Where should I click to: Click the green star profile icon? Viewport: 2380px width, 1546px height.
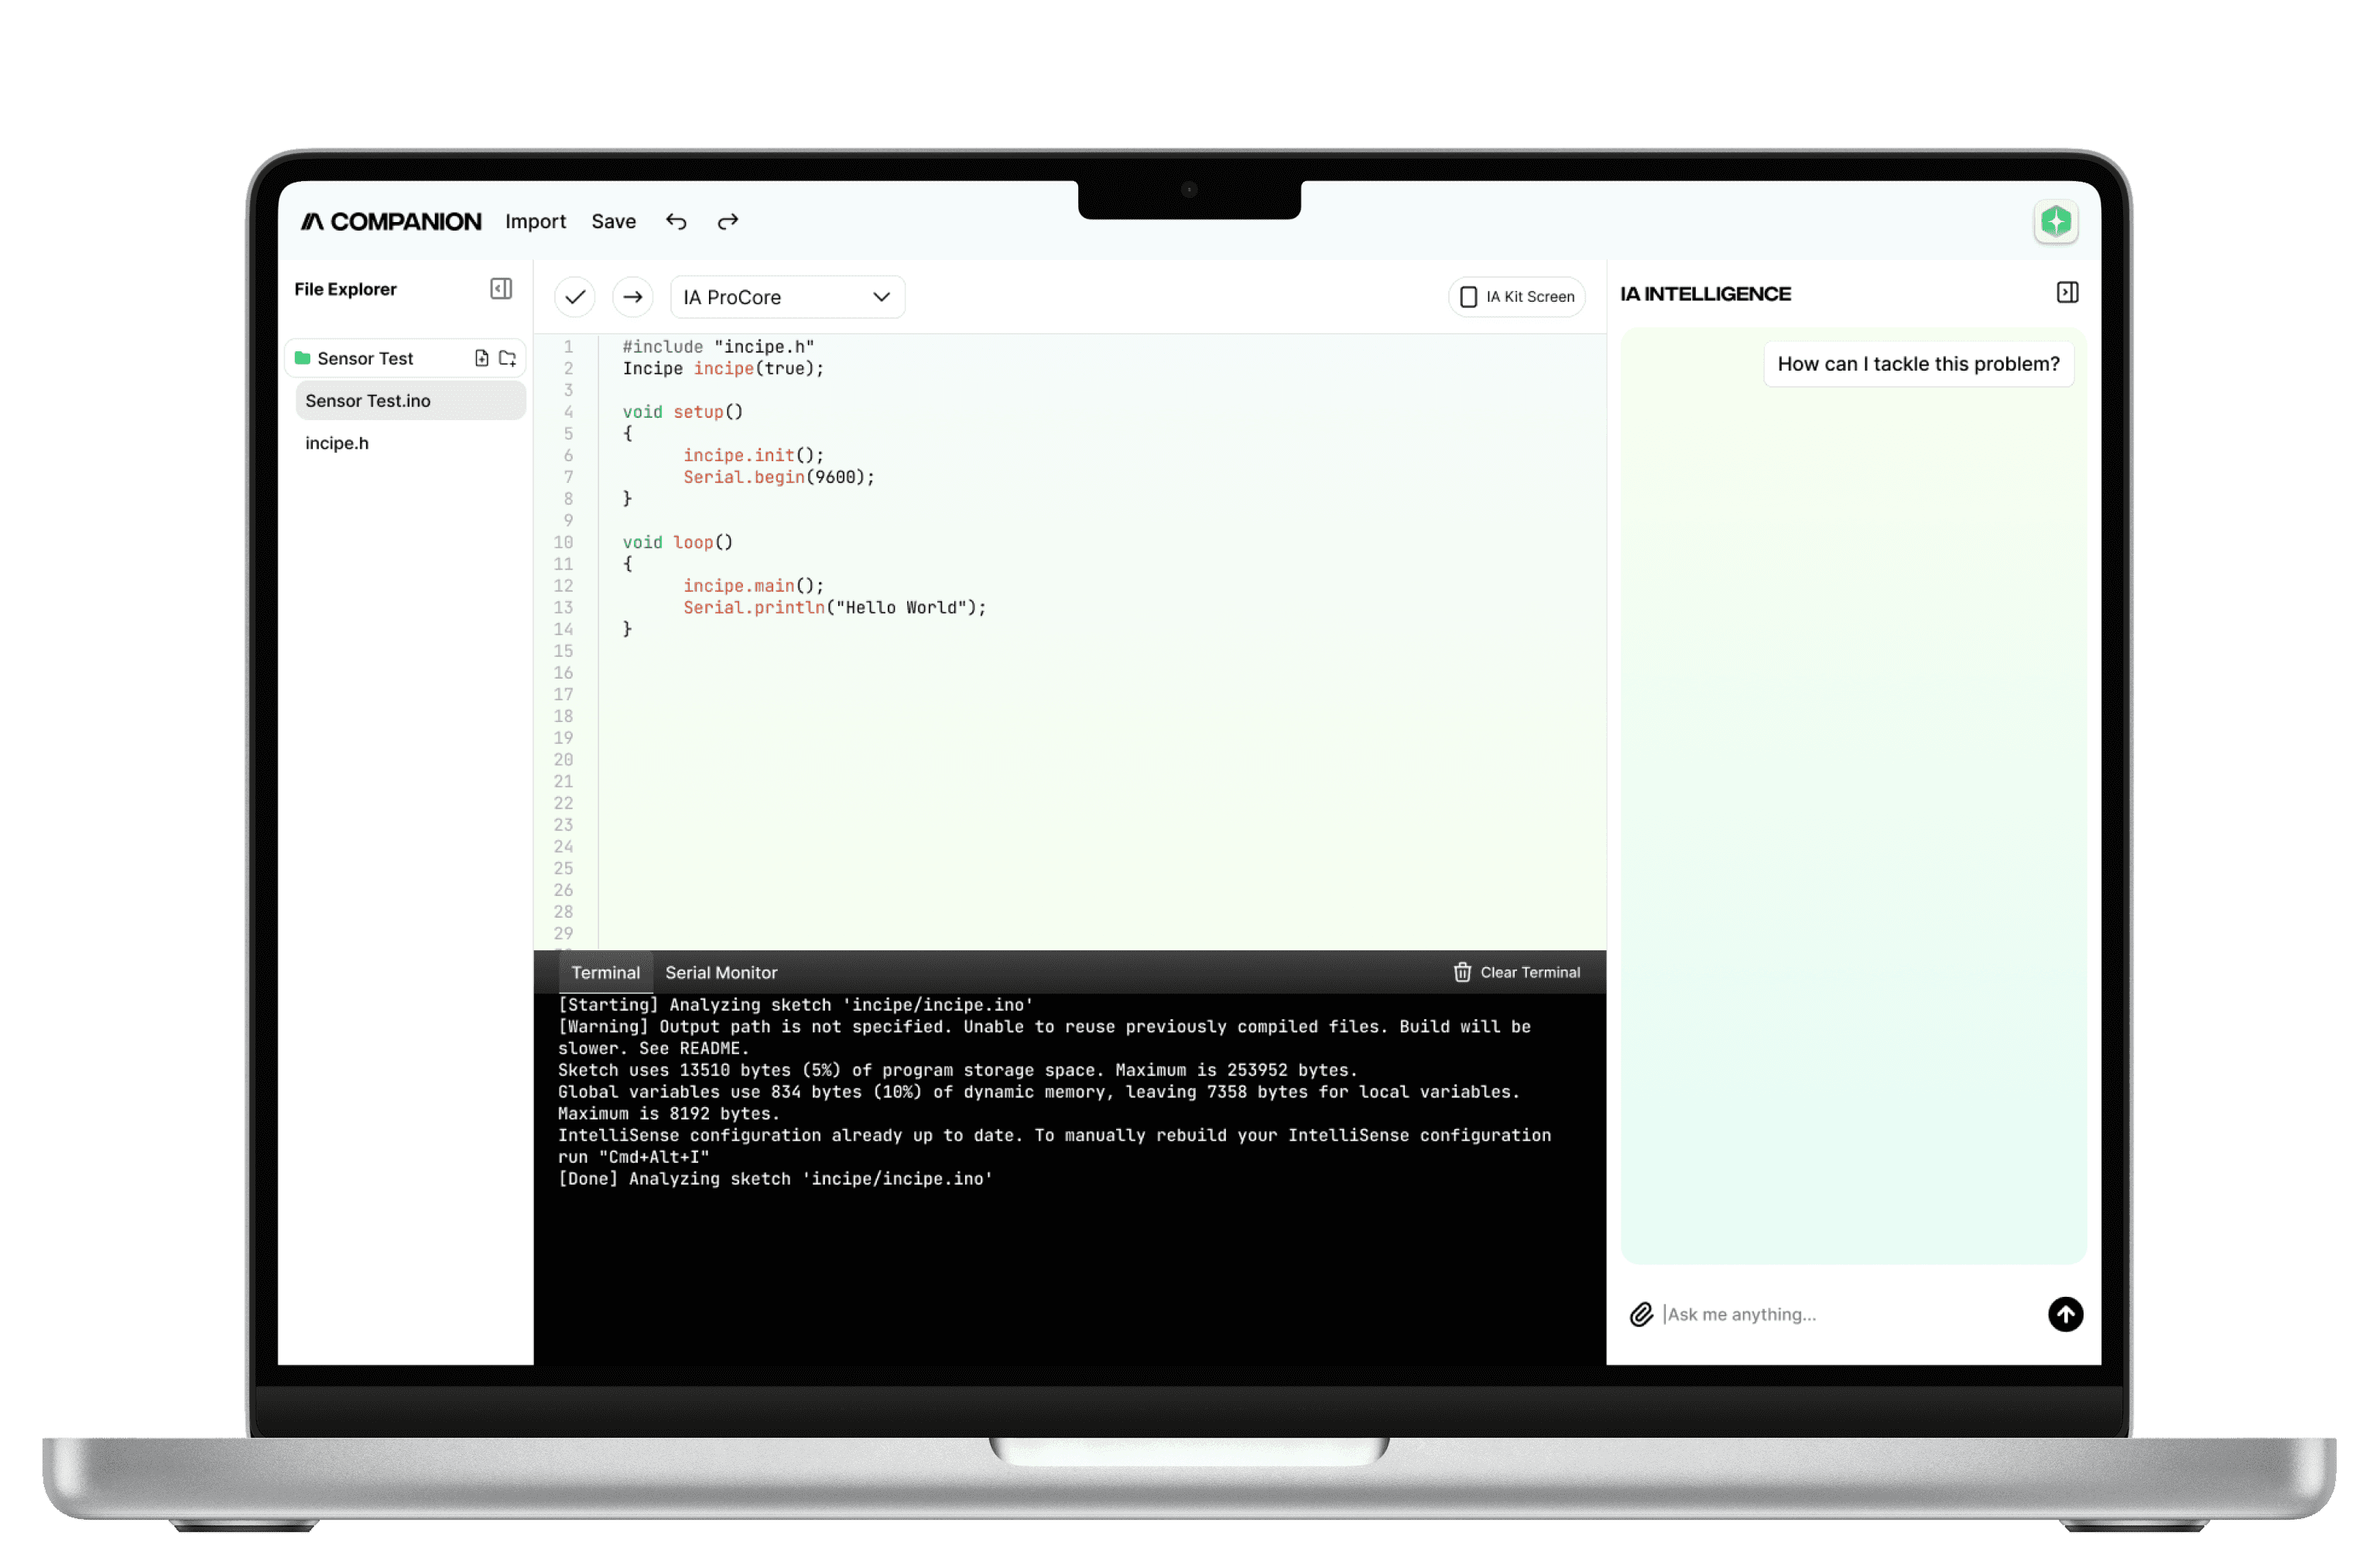point(2056,221)
